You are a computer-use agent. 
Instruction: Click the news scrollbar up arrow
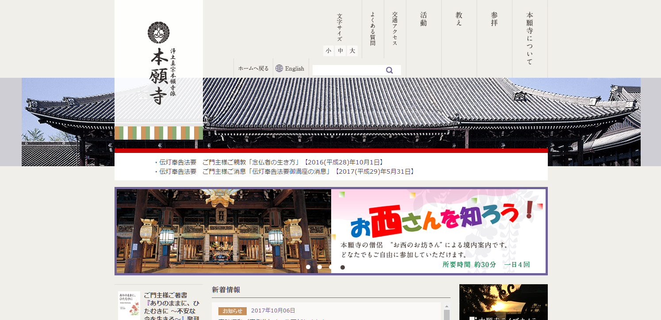pos(447,306)
